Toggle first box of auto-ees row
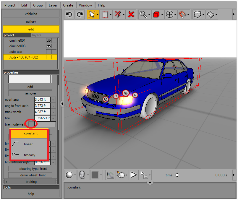238x200 pixels. coord(48,52)
